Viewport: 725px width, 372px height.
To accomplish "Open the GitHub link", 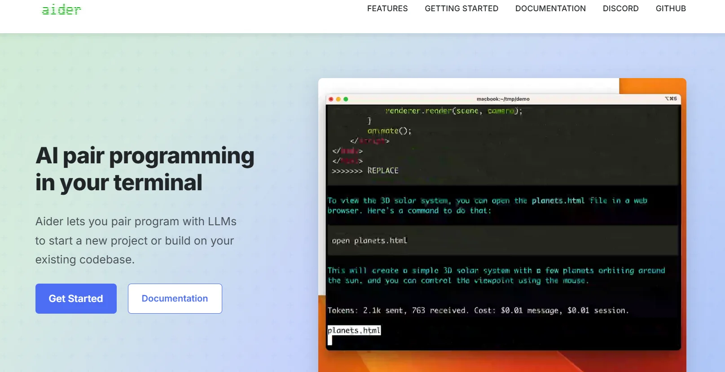I will point(670,9).
